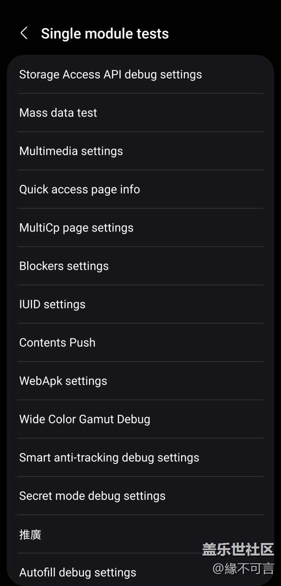Tap the Single module tests title
281x586 pixels.
click(x=105, y=34)
